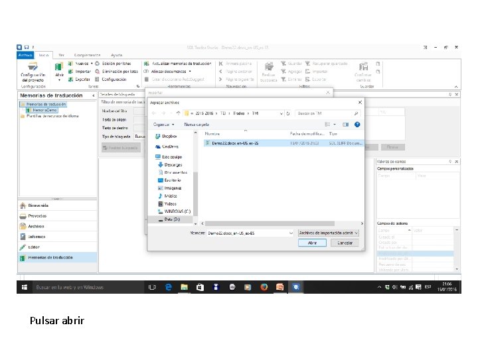Select OneDrive in the navigation pane
The width and height of the screenshot is (478, 358).
(x=167, y=147)
